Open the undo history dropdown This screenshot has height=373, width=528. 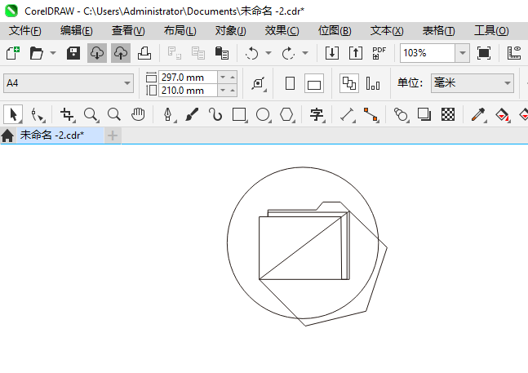coord(268,53)
